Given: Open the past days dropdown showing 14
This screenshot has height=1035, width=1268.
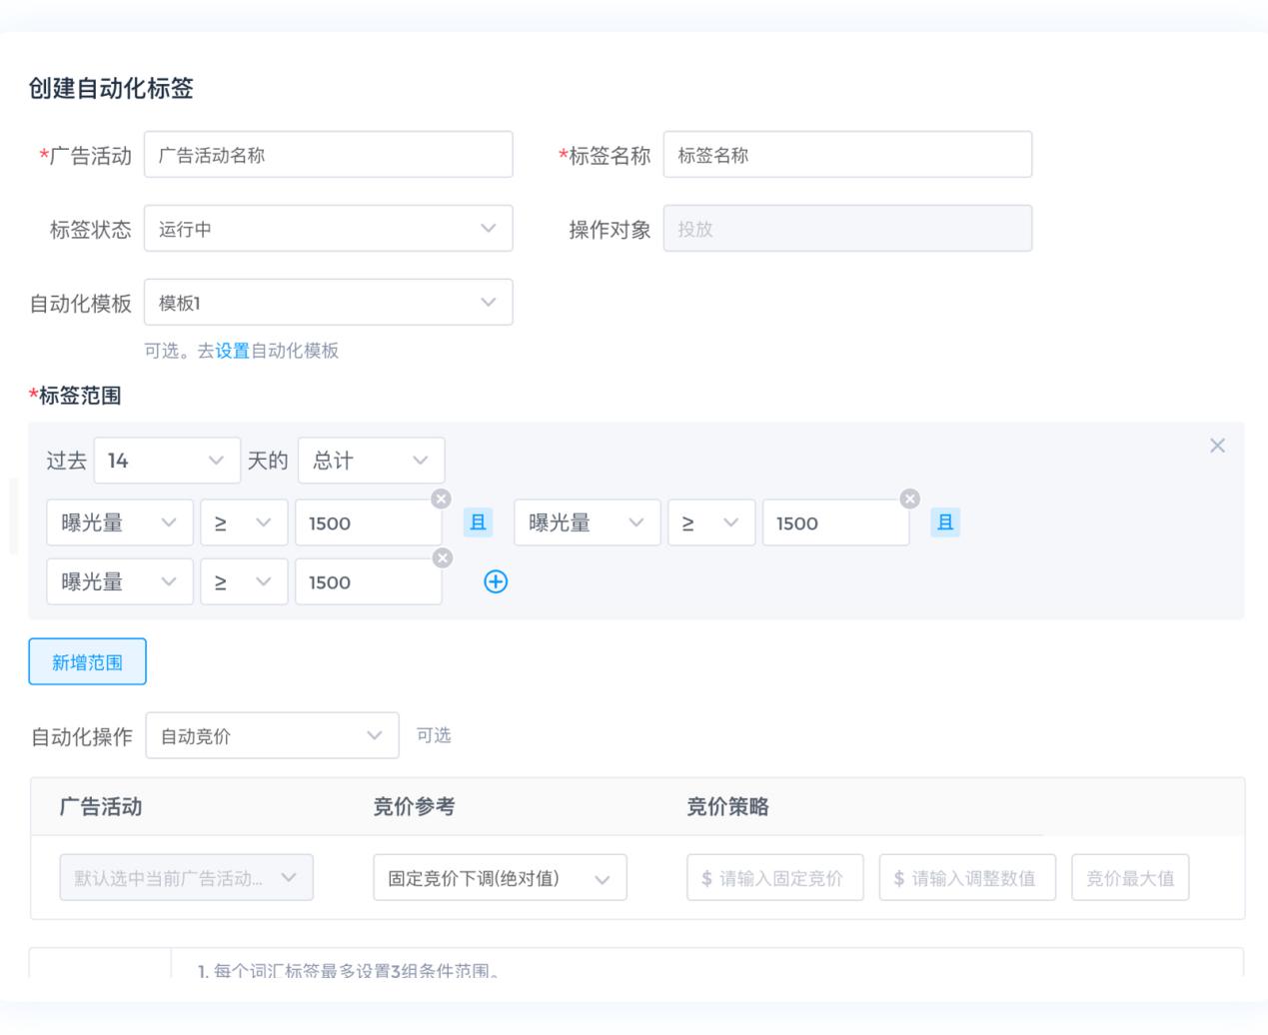Looking at the screenshot, I should click(x=167, y=461).
